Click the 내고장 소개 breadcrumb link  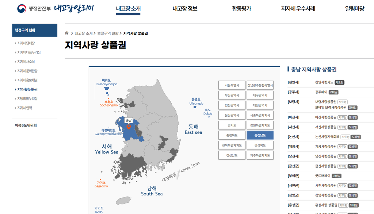pos(84,33)
